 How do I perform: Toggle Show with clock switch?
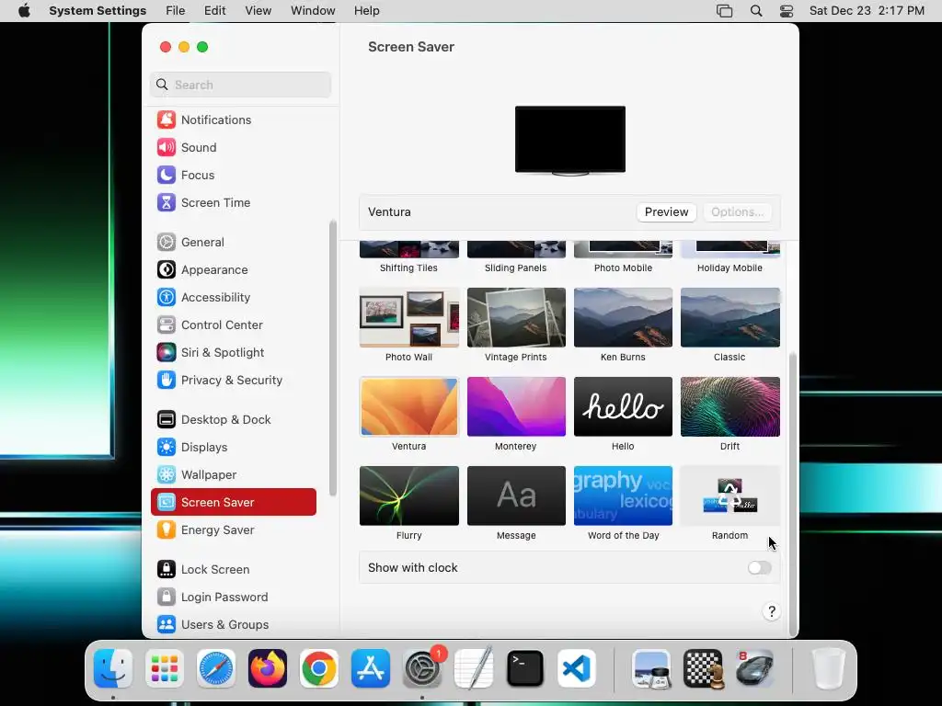(759, 567)
